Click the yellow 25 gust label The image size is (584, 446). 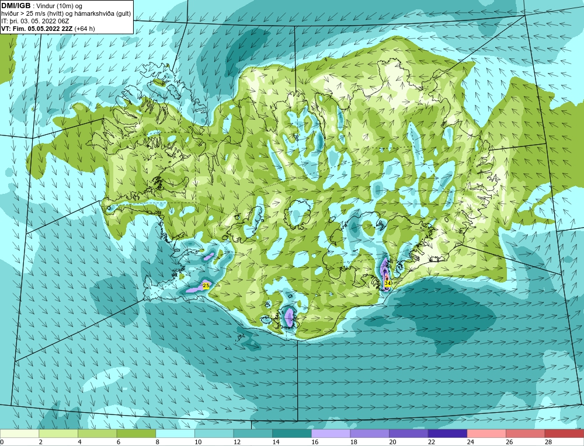coord(206,285)
